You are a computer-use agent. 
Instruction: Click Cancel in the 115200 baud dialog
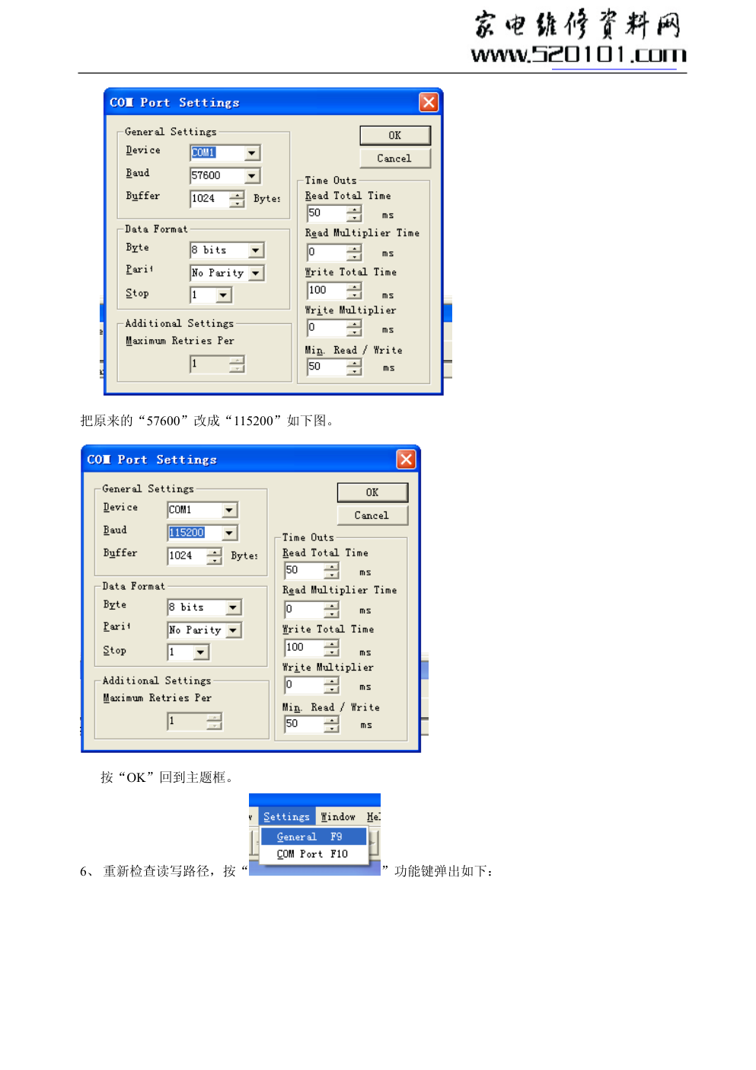[372, 516]
